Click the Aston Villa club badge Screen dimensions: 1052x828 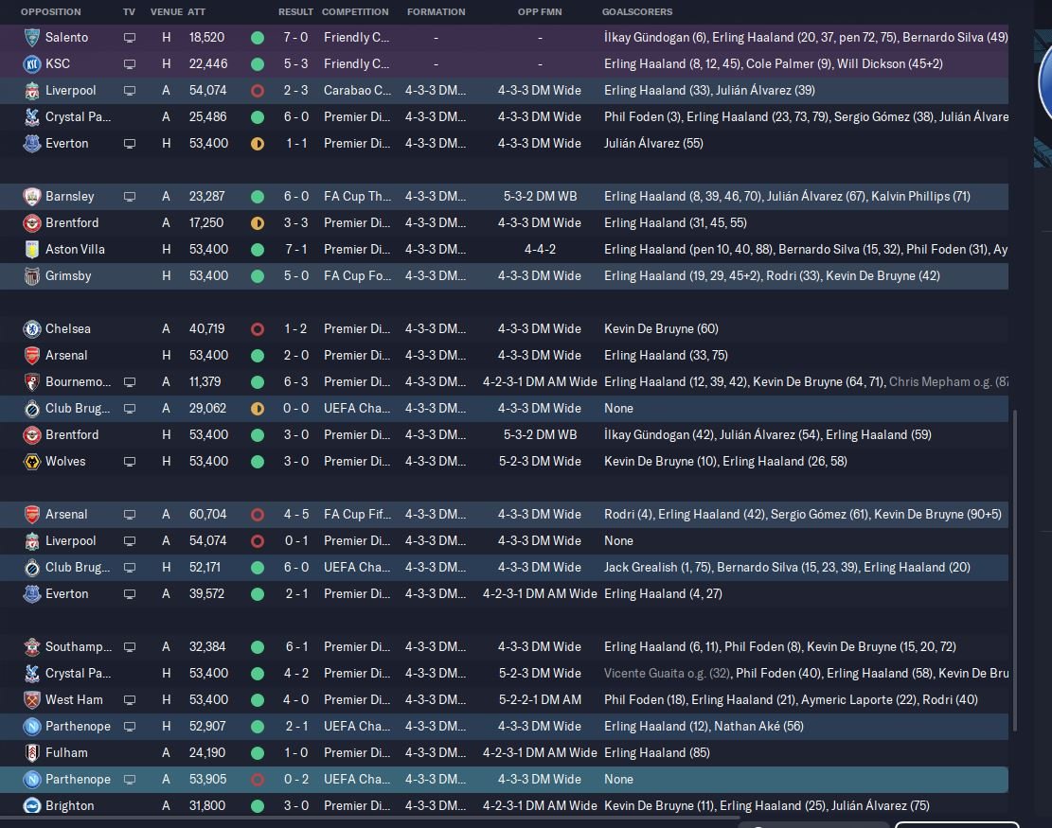[x=31, y=250]
